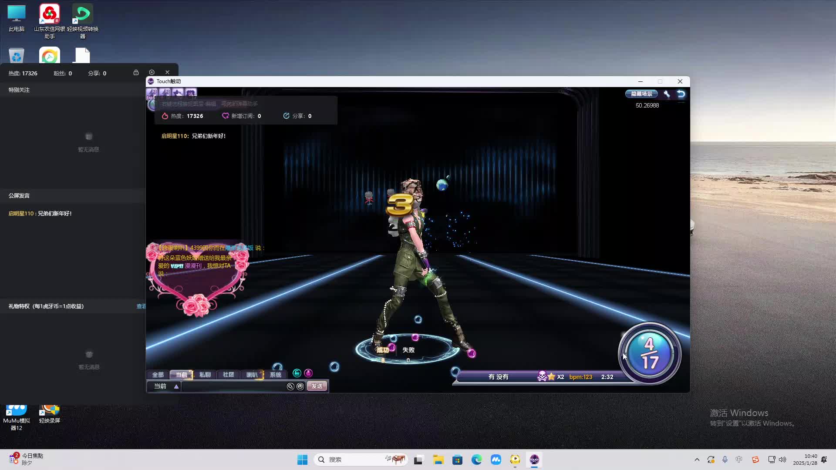The height and width of the screenshot is (470, 836).
Task: Show hidden icons in system tray
Action: click(x=697, y=460)
